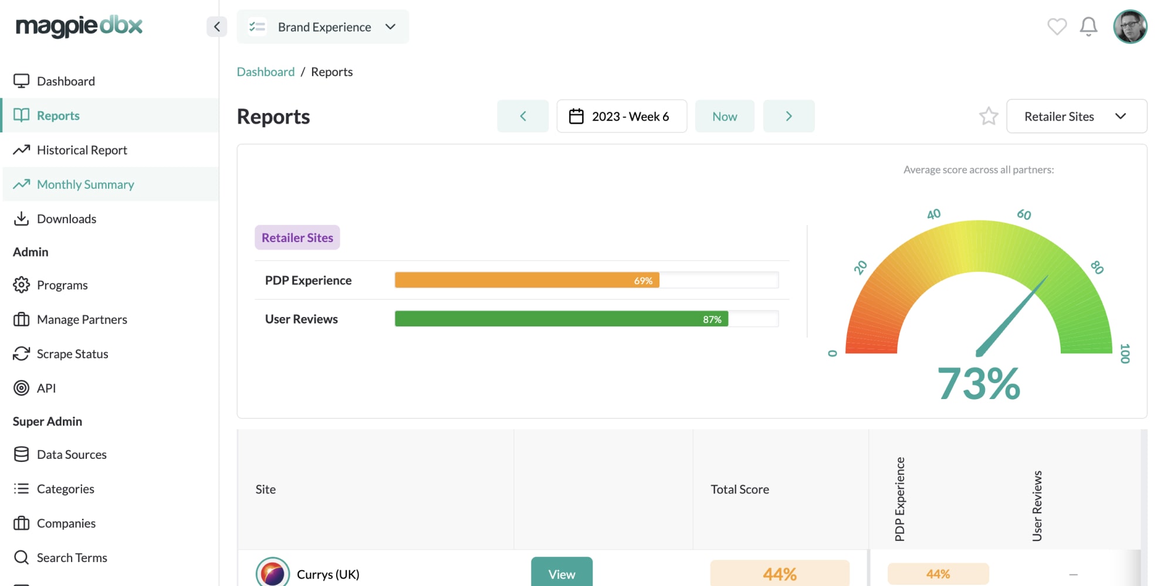
Task: Open Monthly Summary in the sidebar
Action: [110, 184]
